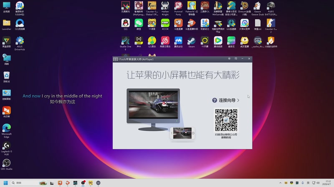Launch PUBG BATTLEGROUNDS desktop icon
This screenshot has width=334, height=187.
[271, 8]
